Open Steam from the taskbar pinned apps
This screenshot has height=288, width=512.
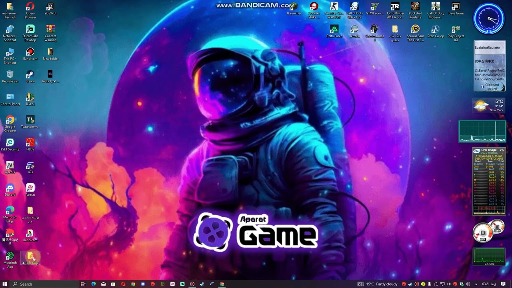(202, 284)
